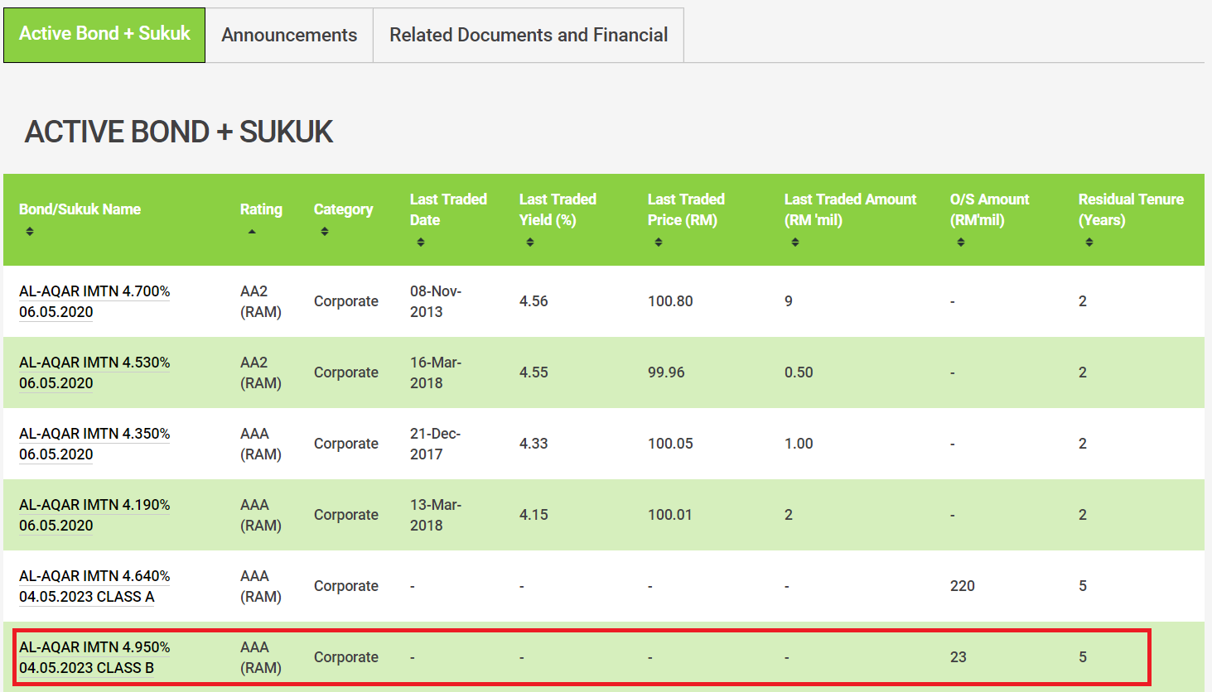Image resolution: width=1212 pixels, height=692 pixels.
Task: Select AAA (RAM) rating in CLASS B row
Action: [261, 657]
